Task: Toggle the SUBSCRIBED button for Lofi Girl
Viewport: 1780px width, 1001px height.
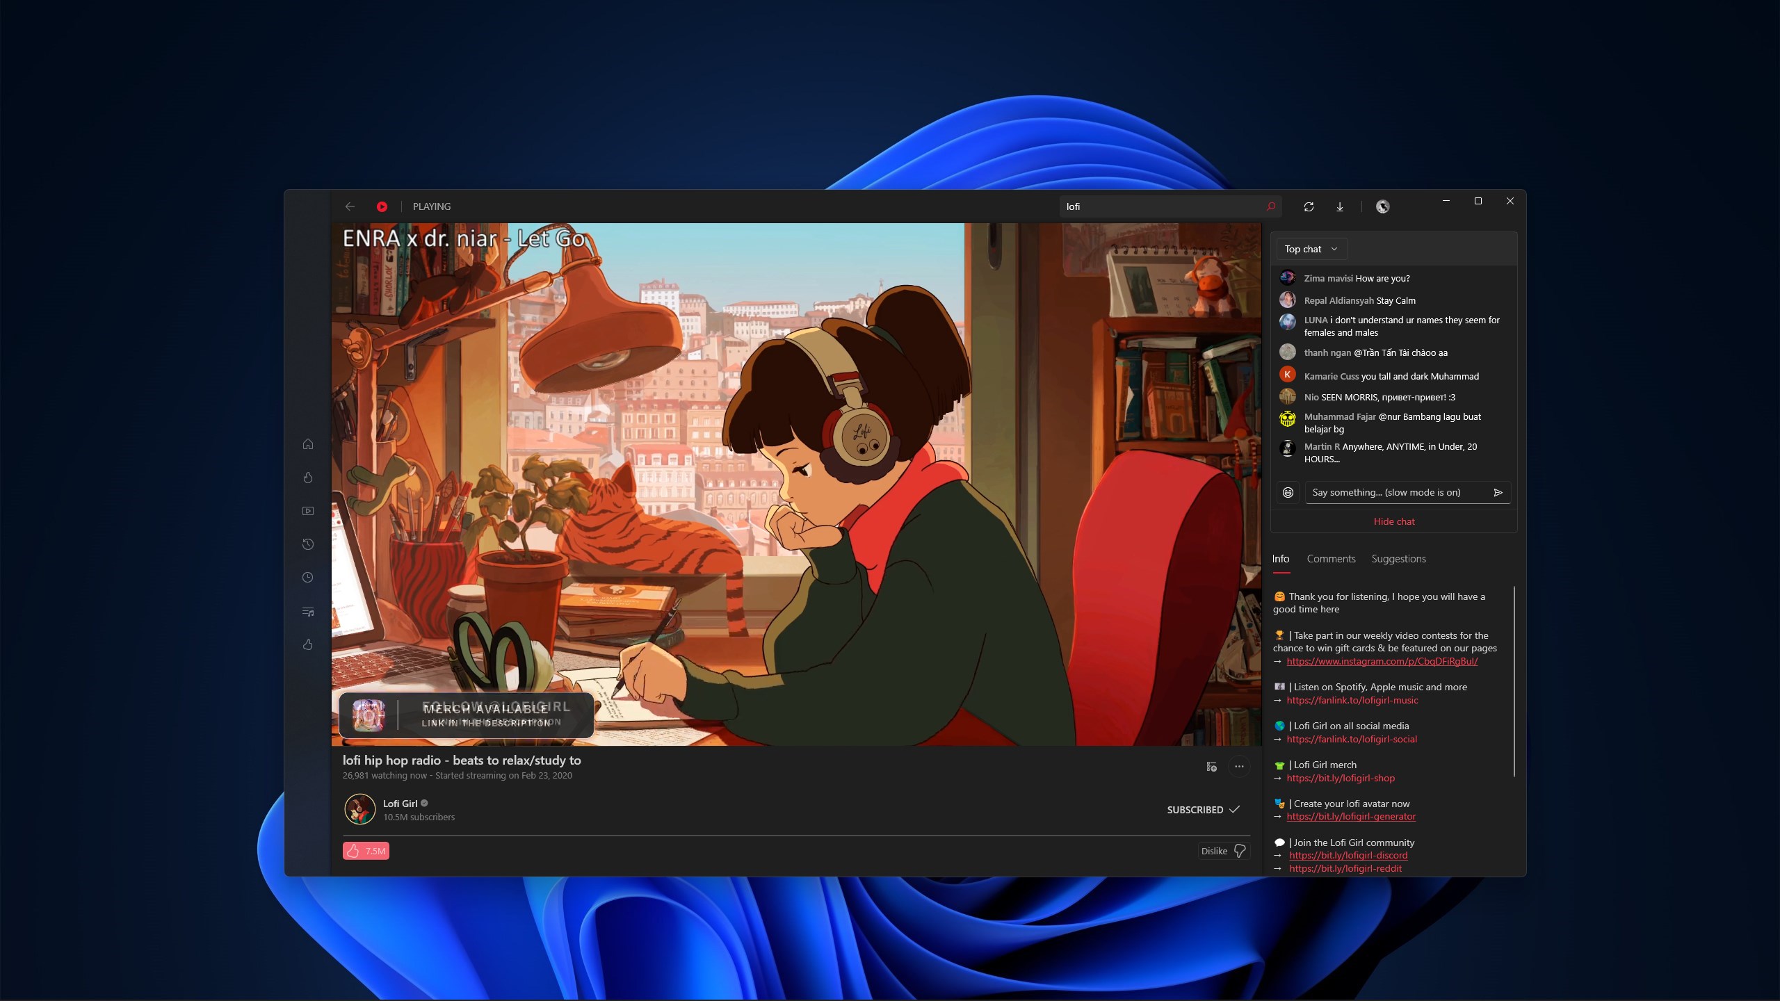Action: click(x=1203, y=810)
